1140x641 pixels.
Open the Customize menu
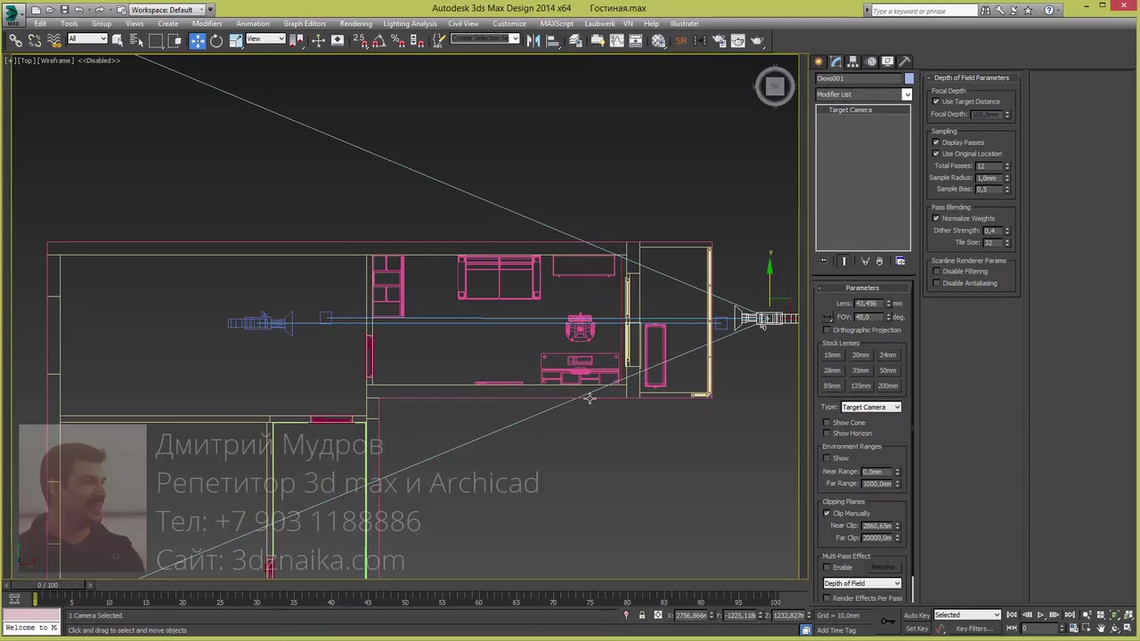(509, 24)
